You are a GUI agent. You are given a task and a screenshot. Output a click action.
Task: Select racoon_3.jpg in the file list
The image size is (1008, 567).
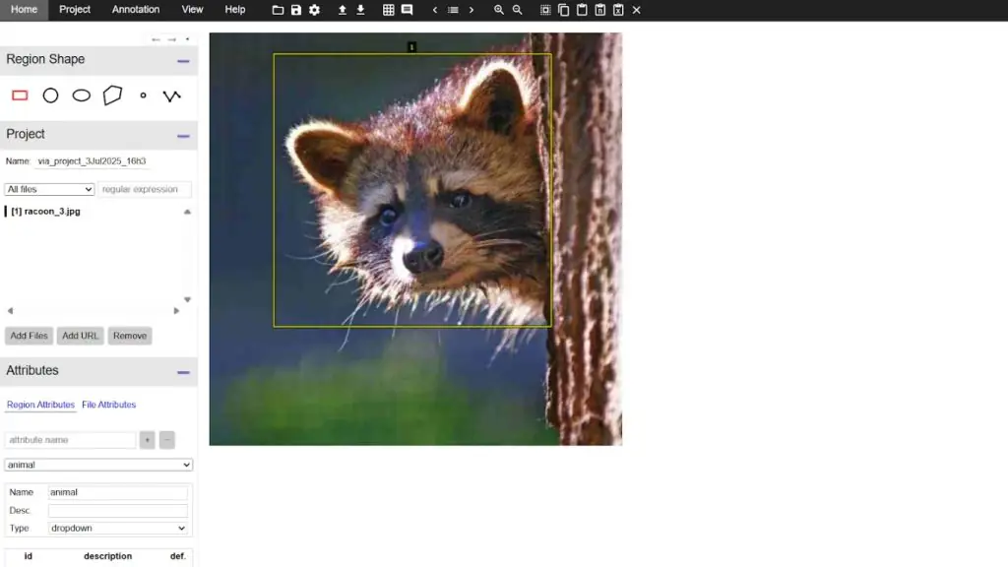pos(45,211)
